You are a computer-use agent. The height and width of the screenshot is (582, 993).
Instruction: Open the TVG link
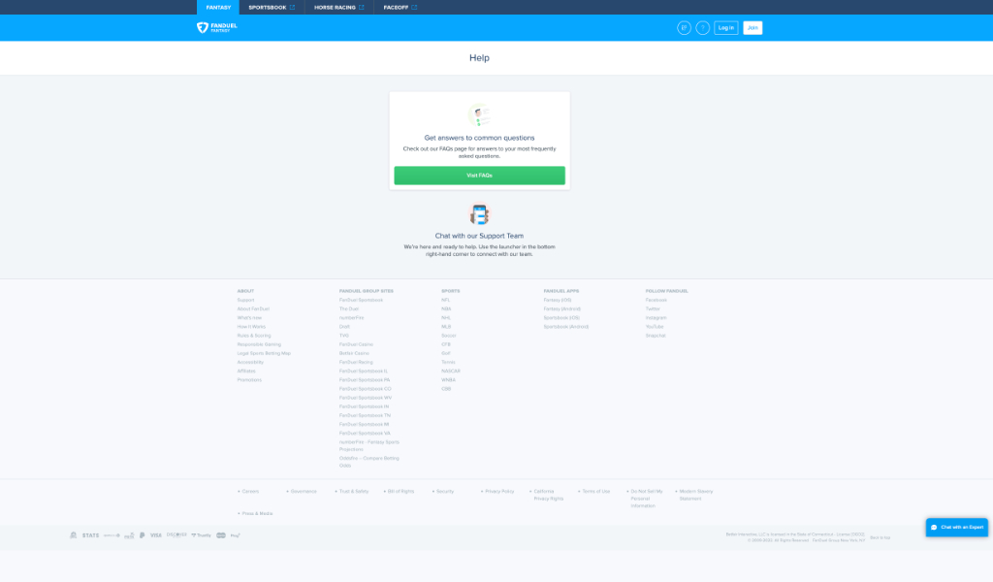pyautogui.click(x=344, y=336)
